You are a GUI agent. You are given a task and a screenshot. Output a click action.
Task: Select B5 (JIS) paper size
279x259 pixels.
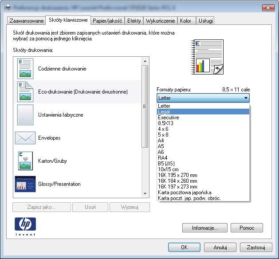pyautogui.click(x=203, y=164)
